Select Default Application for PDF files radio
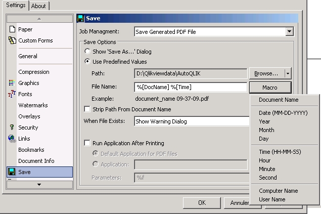321x214 pixels. tap(95, 153)
